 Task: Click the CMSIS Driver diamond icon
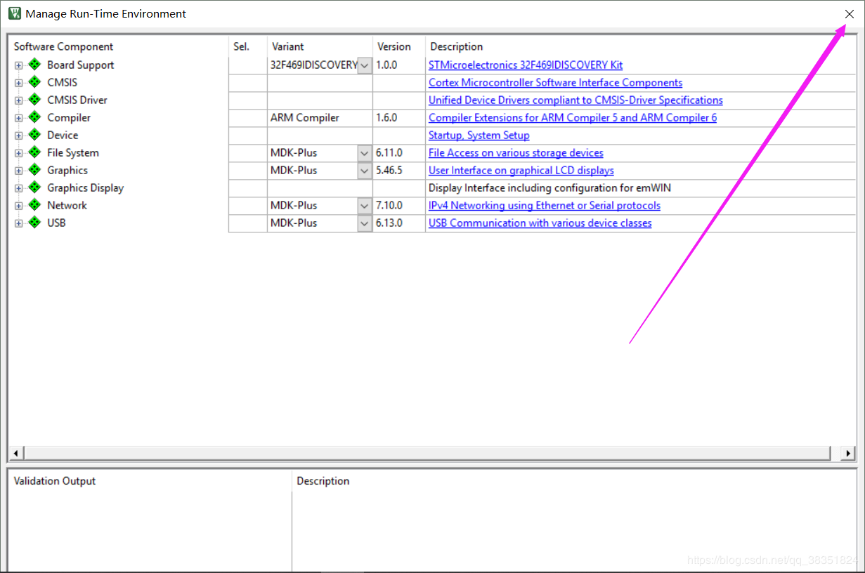34,100
